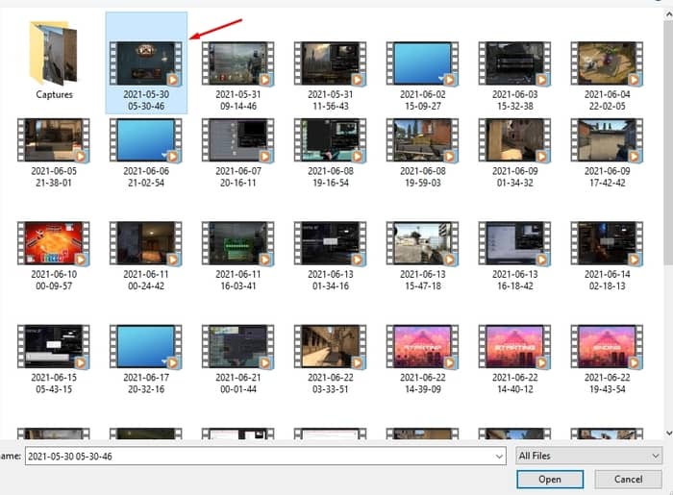
Task: Click the Cancel button
Action: (x=628, y=479)
